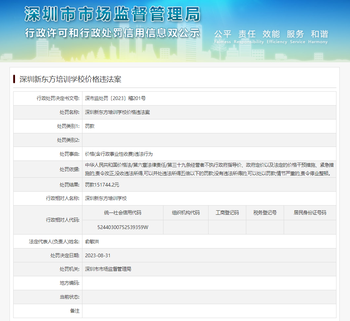The height and width of the screenshot is (321, 350).
Task: Click the 和谐 Harmony slogan in the banner
Action: (318, 37)
